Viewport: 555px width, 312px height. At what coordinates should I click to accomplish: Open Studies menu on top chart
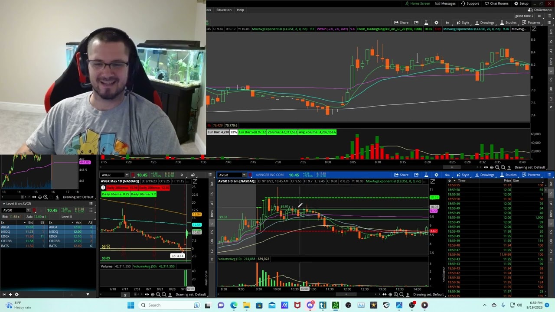point(508,23)
